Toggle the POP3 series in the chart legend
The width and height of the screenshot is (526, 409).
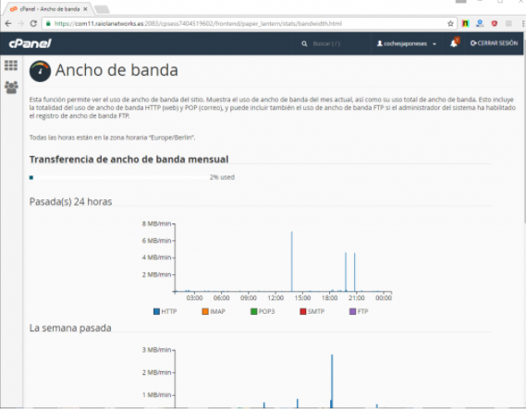pyautogui.click(x=263, y=311)
